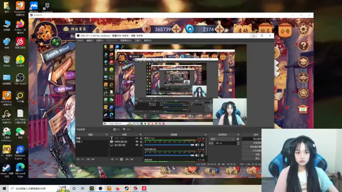This screenshot has width=342, height=192.
Task: Open second mixer channel settings gear
Action: coord(202,155)
